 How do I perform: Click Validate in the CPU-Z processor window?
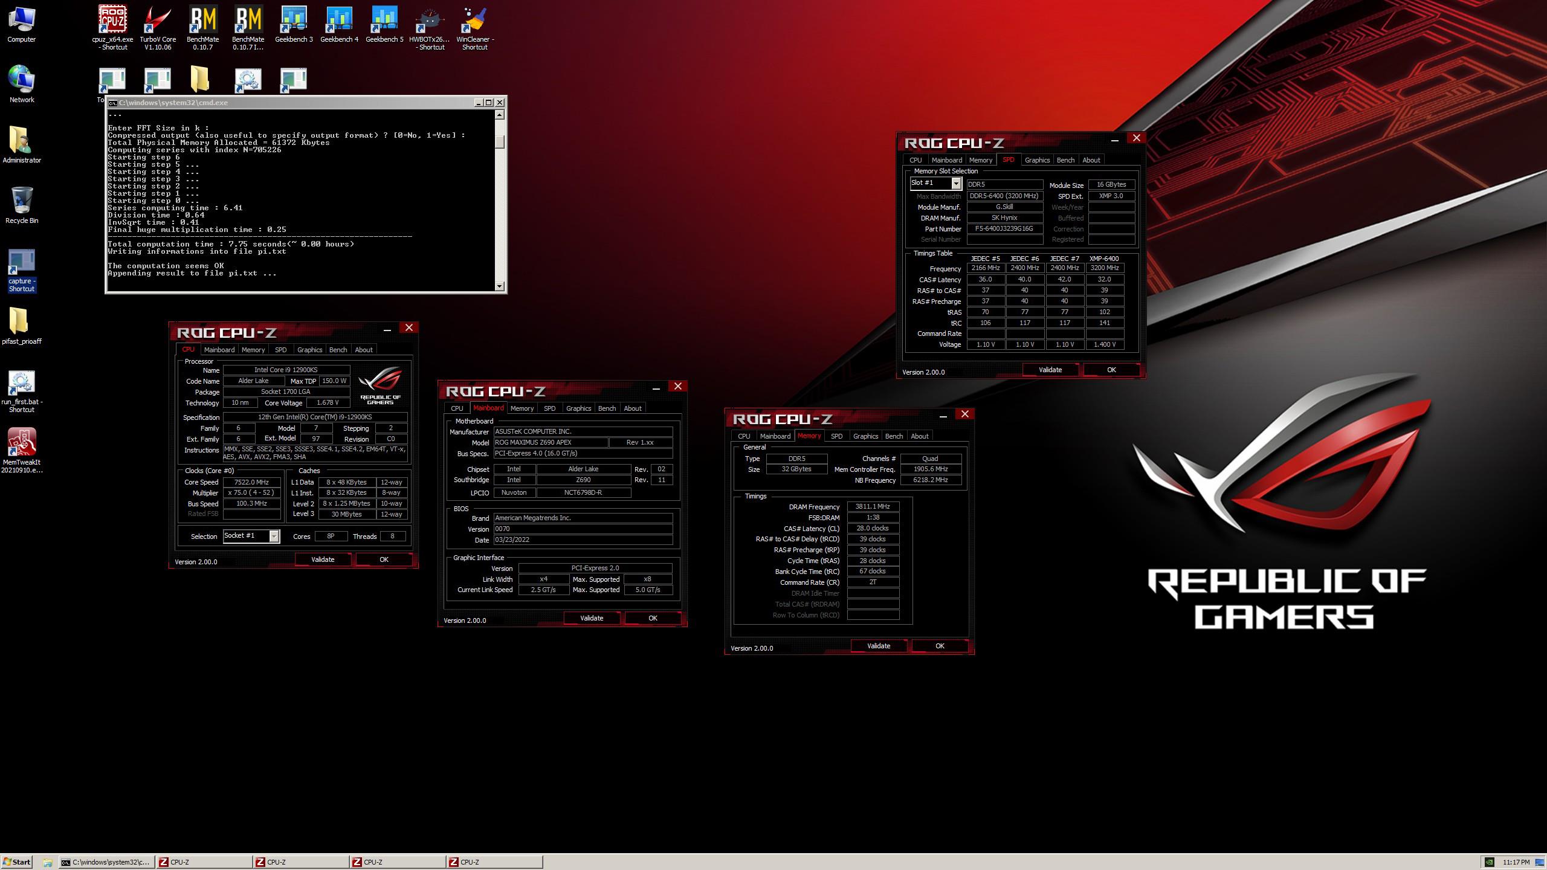tap(323, 559)
